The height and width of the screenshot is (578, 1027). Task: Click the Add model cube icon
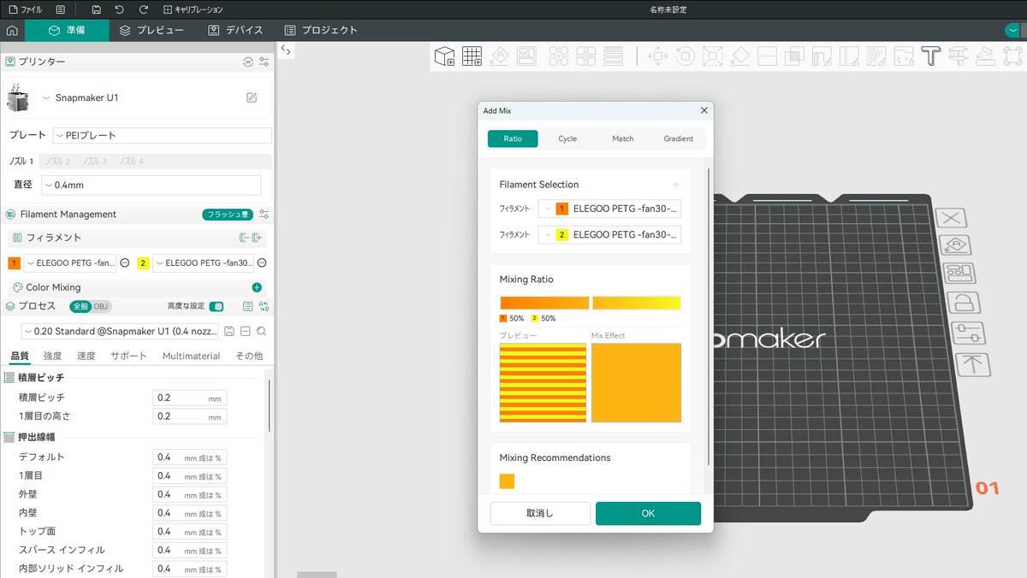[x=444, y=56]
